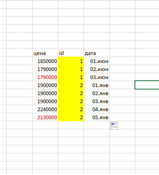Select the red 2130000 price cell
This screenshot has width=159, height=175.
pos(45,117)
